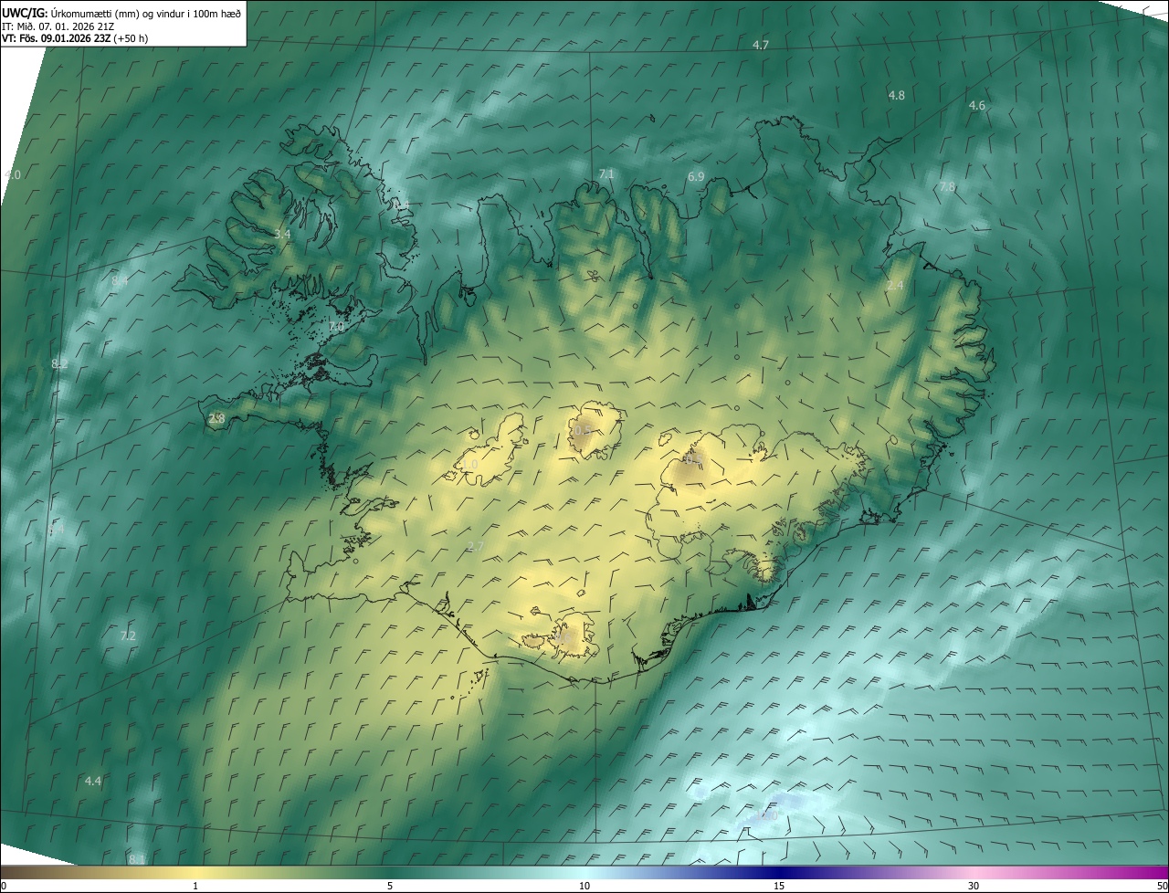The image size is (1169, 893).
Task: Click the '7.2' value label on the map
Action: (128, 636)
